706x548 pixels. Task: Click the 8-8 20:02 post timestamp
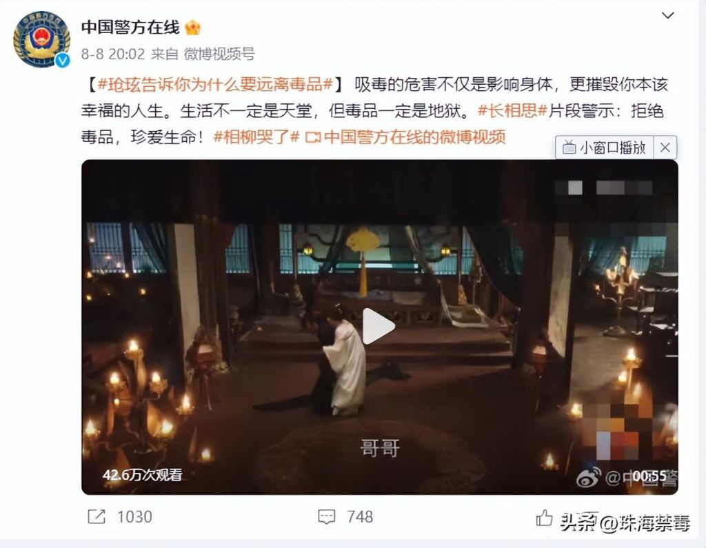click(113, 54)
